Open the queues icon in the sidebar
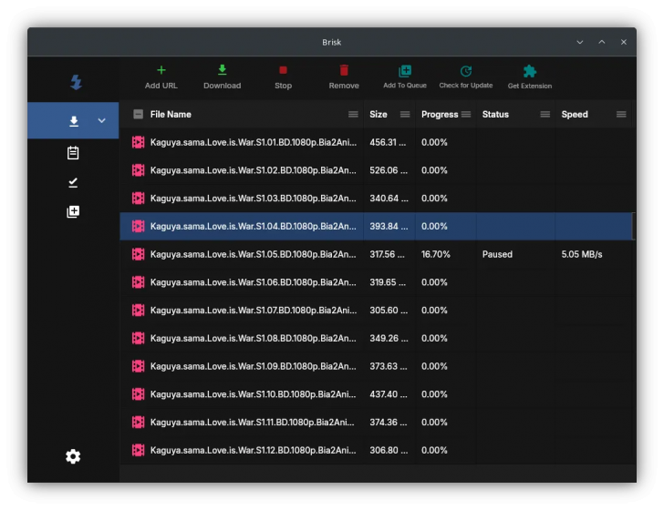The height and width of the screenshot is (510, 664). [x=73, y=211]
